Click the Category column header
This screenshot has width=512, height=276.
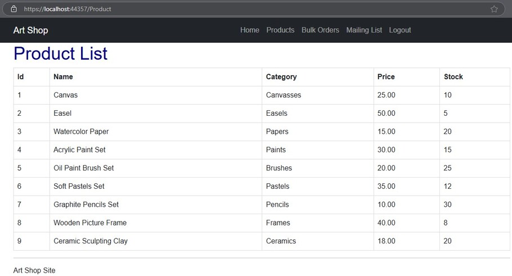281,77
